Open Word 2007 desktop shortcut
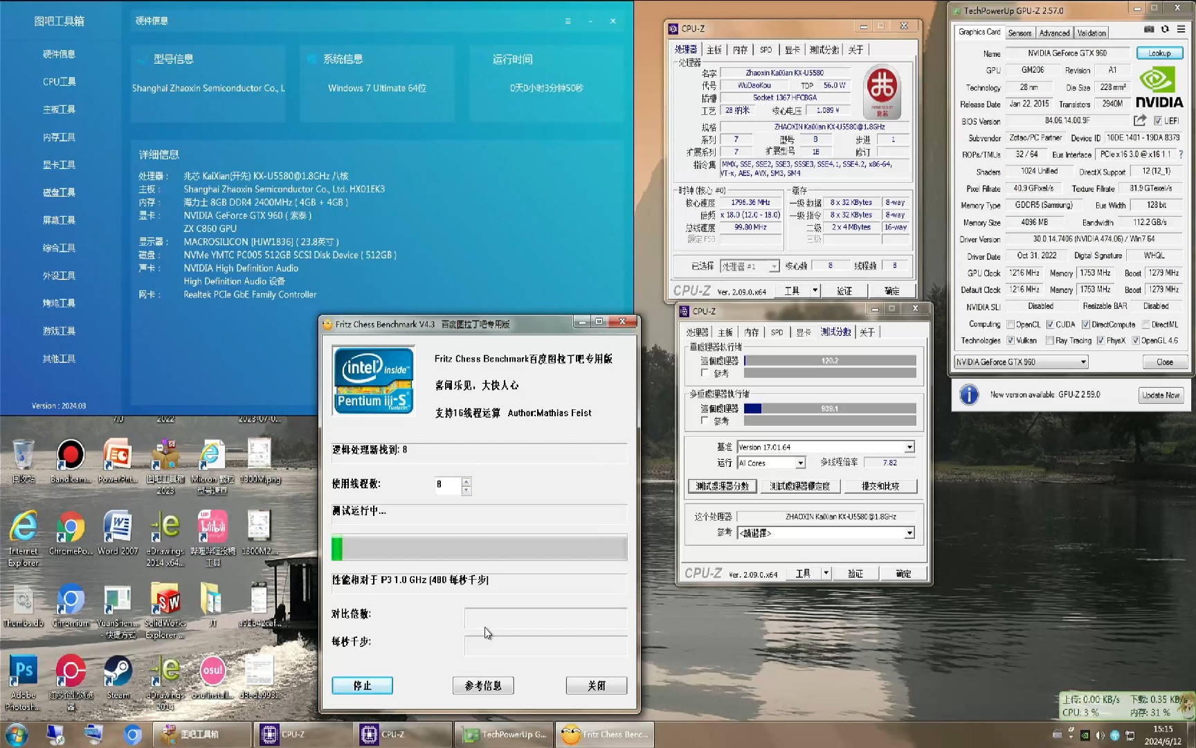This screenshot has width=1196, height=748. [x=118, y=533]
